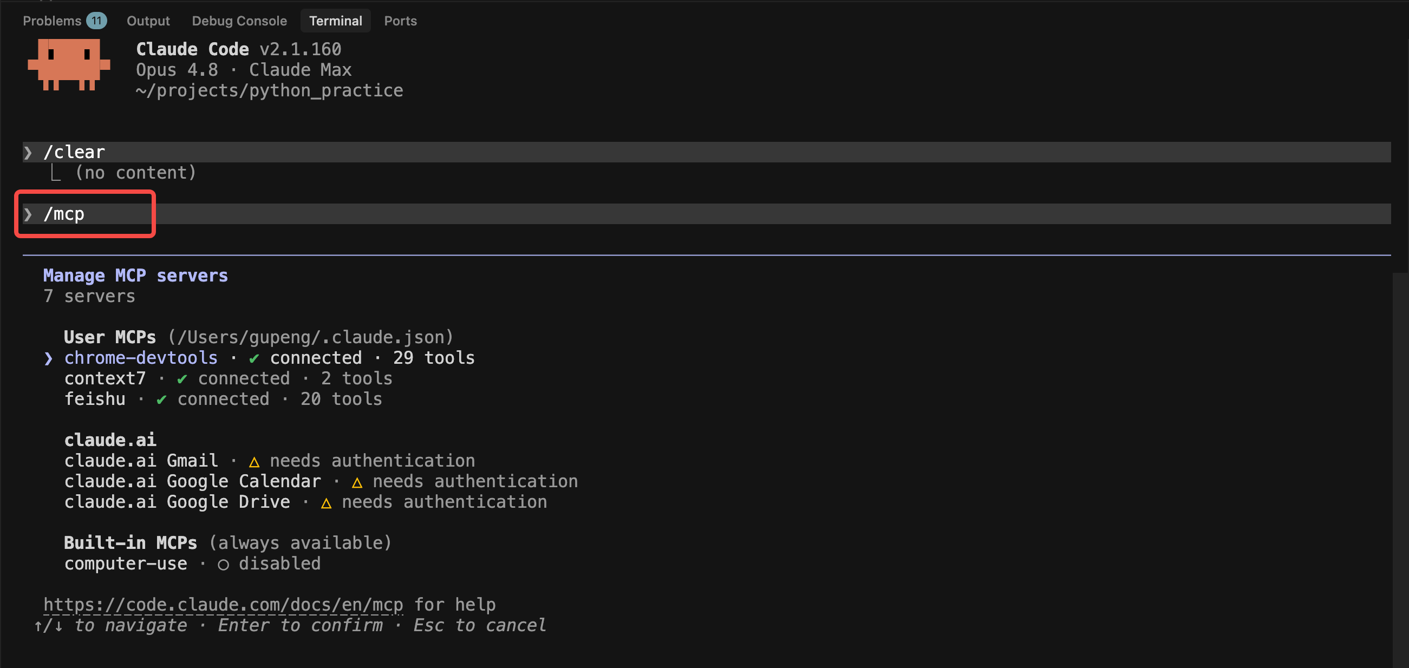Select the chrome-devtools server row

coord(259,358)
